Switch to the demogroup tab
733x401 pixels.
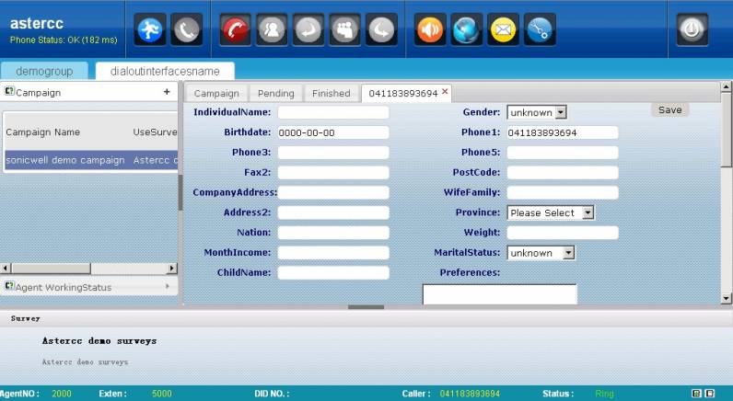(44, 71)
